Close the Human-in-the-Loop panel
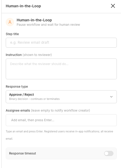121x168 pixels. tap(113, 6)
